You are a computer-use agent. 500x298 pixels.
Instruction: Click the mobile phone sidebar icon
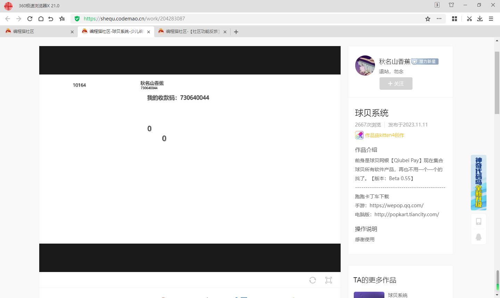pos(478,221)
